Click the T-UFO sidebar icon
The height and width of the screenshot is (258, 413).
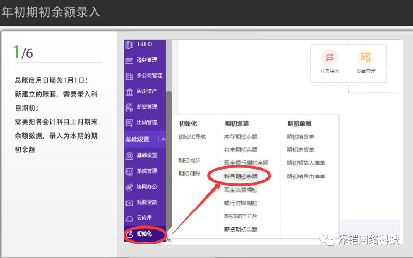pos(129,45)
